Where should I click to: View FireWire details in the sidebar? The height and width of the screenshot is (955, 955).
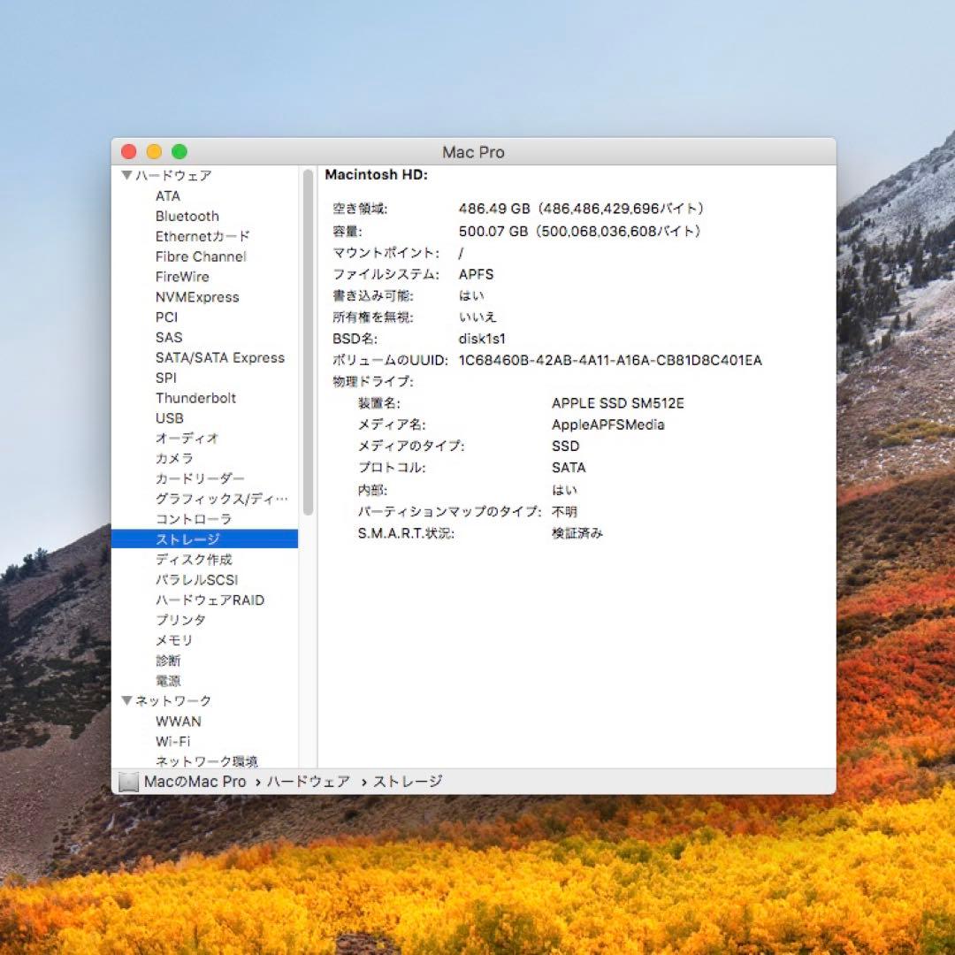pos(181,277)
